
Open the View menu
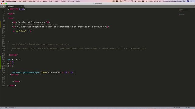45,1
